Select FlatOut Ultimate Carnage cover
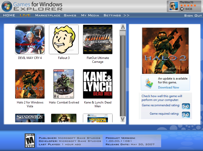 pyautogui.click(x=98, y=39)
